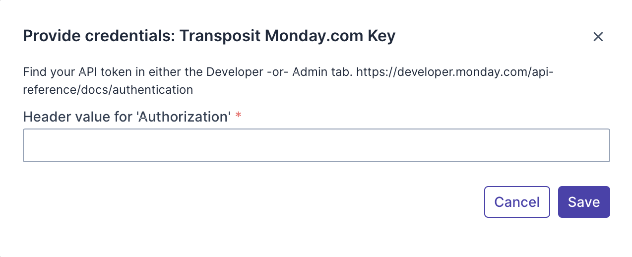Click the Authorization header value input field
The height and width of the screenshot is (257, 632).
pyautogui.click(x=316, y=145)
